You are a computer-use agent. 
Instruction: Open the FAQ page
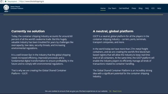147,8
